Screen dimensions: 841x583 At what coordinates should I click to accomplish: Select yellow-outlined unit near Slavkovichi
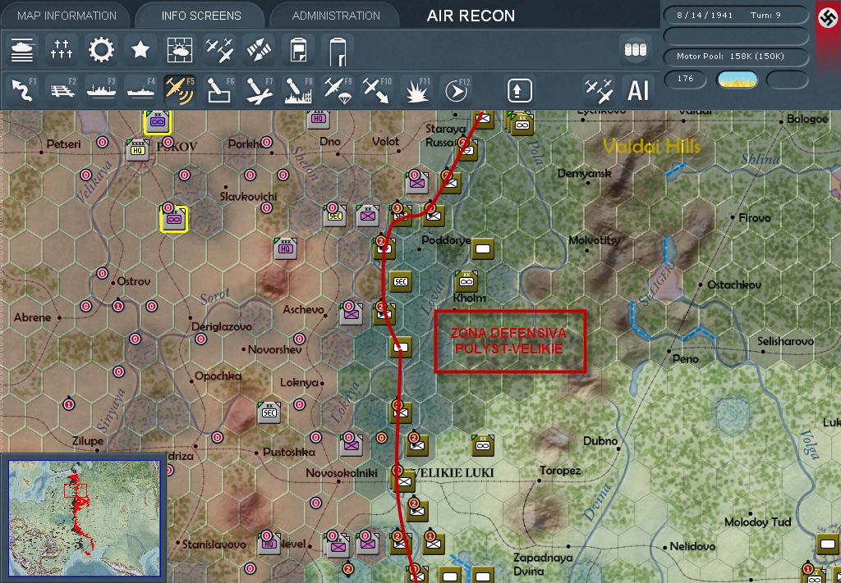pyautogui.click(x=174, y=219)
